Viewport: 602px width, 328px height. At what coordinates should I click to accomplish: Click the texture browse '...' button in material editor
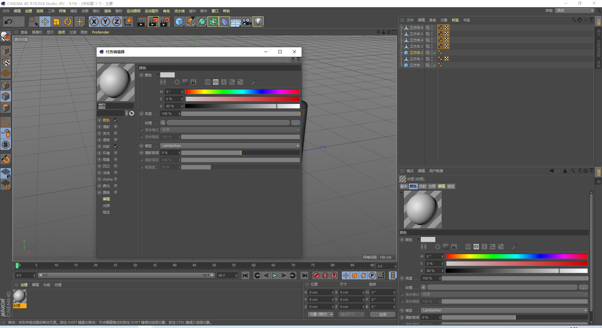pos(295,123)
